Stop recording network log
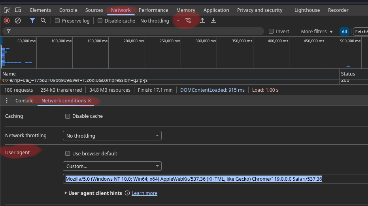 coord(7,21)
